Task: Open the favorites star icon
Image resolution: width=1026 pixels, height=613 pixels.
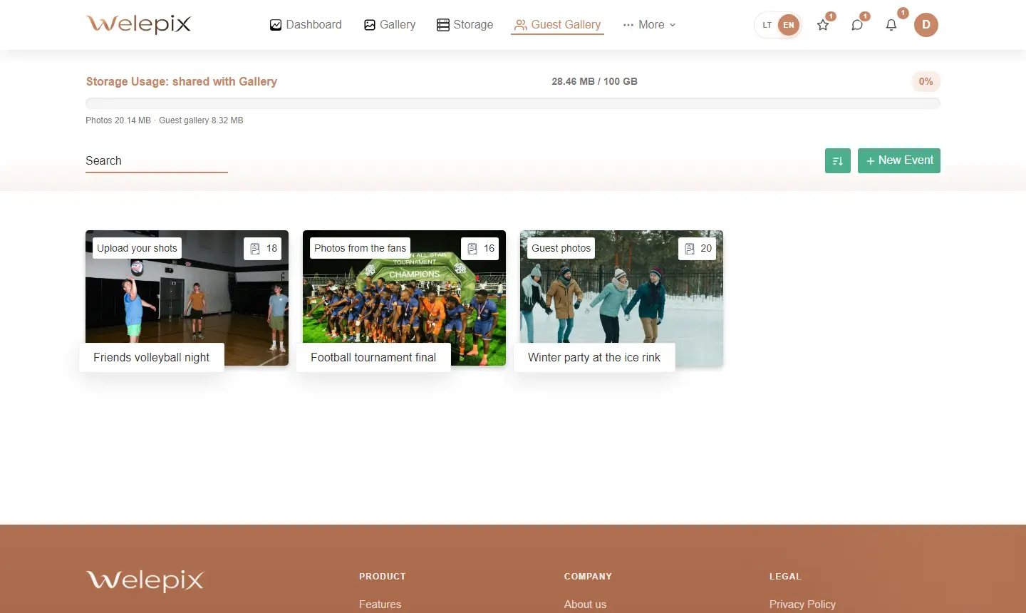Action: pos(823,25)
